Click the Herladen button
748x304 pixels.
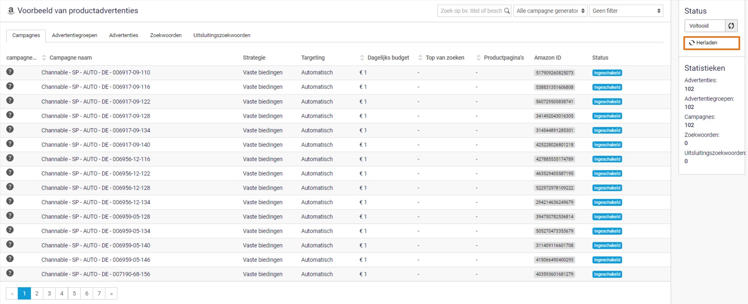(711, 43)
